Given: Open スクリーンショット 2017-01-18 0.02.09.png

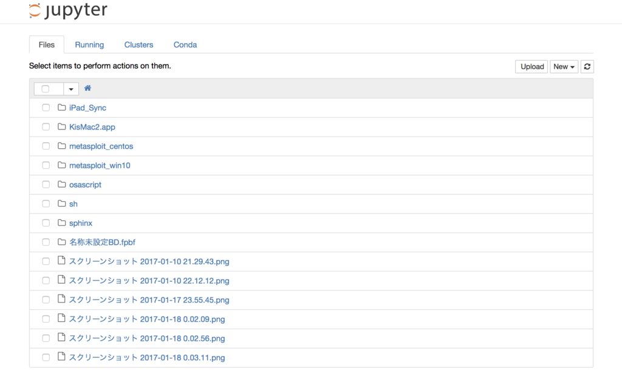Looking at the screenshot, I should point(147,319).
